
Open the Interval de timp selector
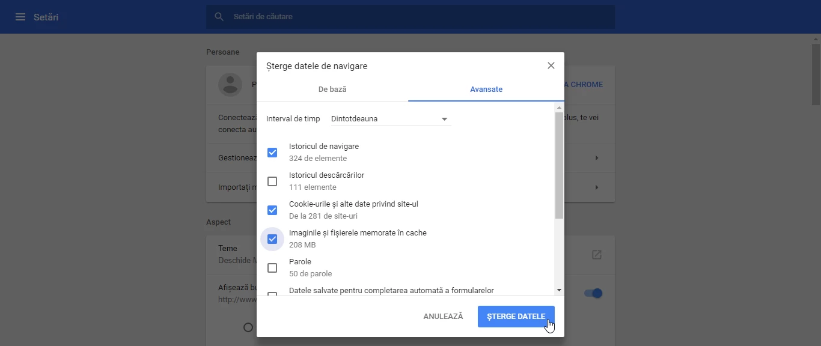[x=388, y=118]
